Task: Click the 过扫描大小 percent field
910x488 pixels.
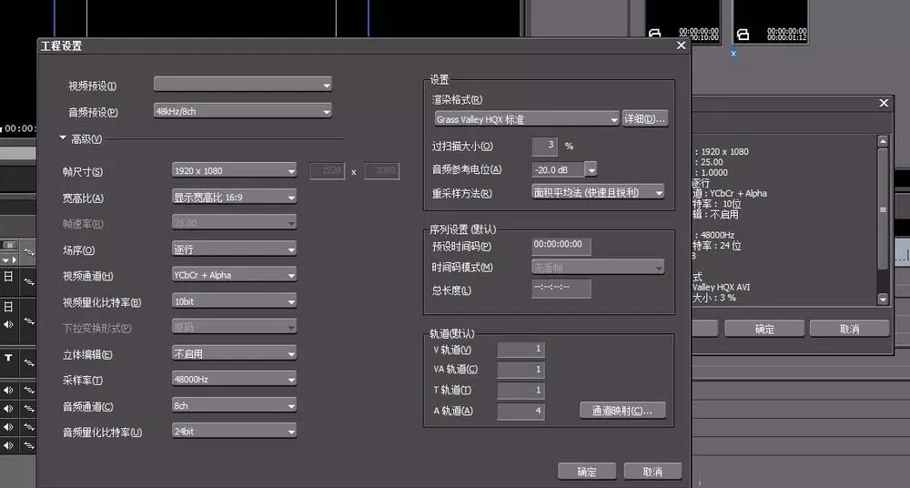Action: click(545, 146)
